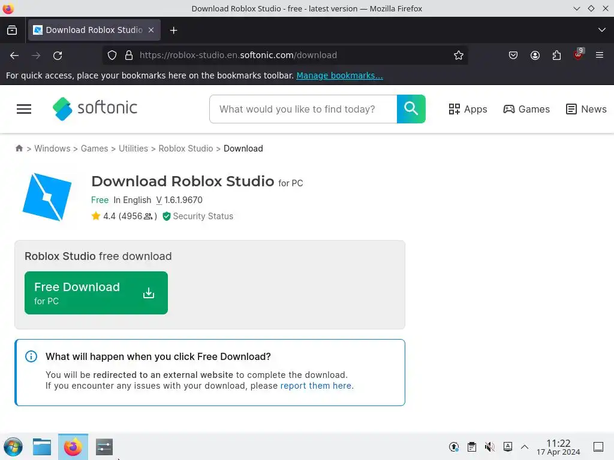Open Apps section

pos(468,109)
